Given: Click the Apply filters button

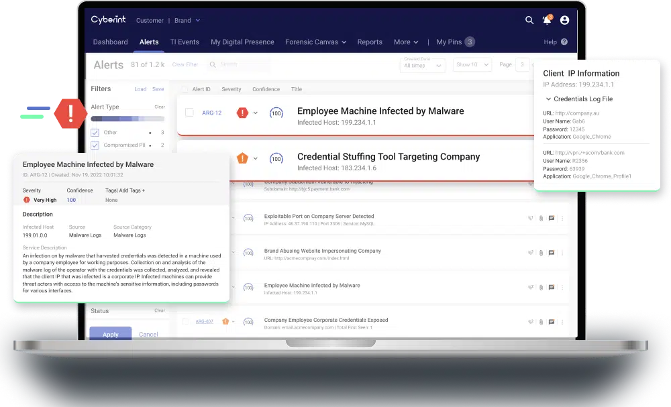Looking at the screenshot, I should pyautogui.click(x=110, y=334).
